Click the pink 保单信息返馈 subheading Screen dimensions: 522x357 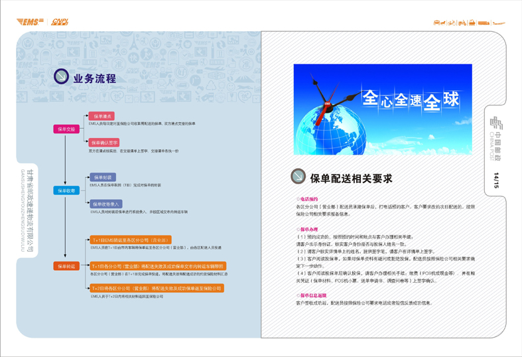pyautogui.click(x=313, y=295)
